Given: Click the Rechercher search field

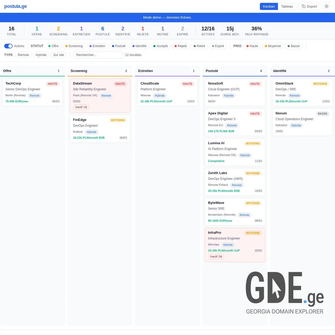Looking at the screenshot, I should pyautogui.click(x=98, y=55).
